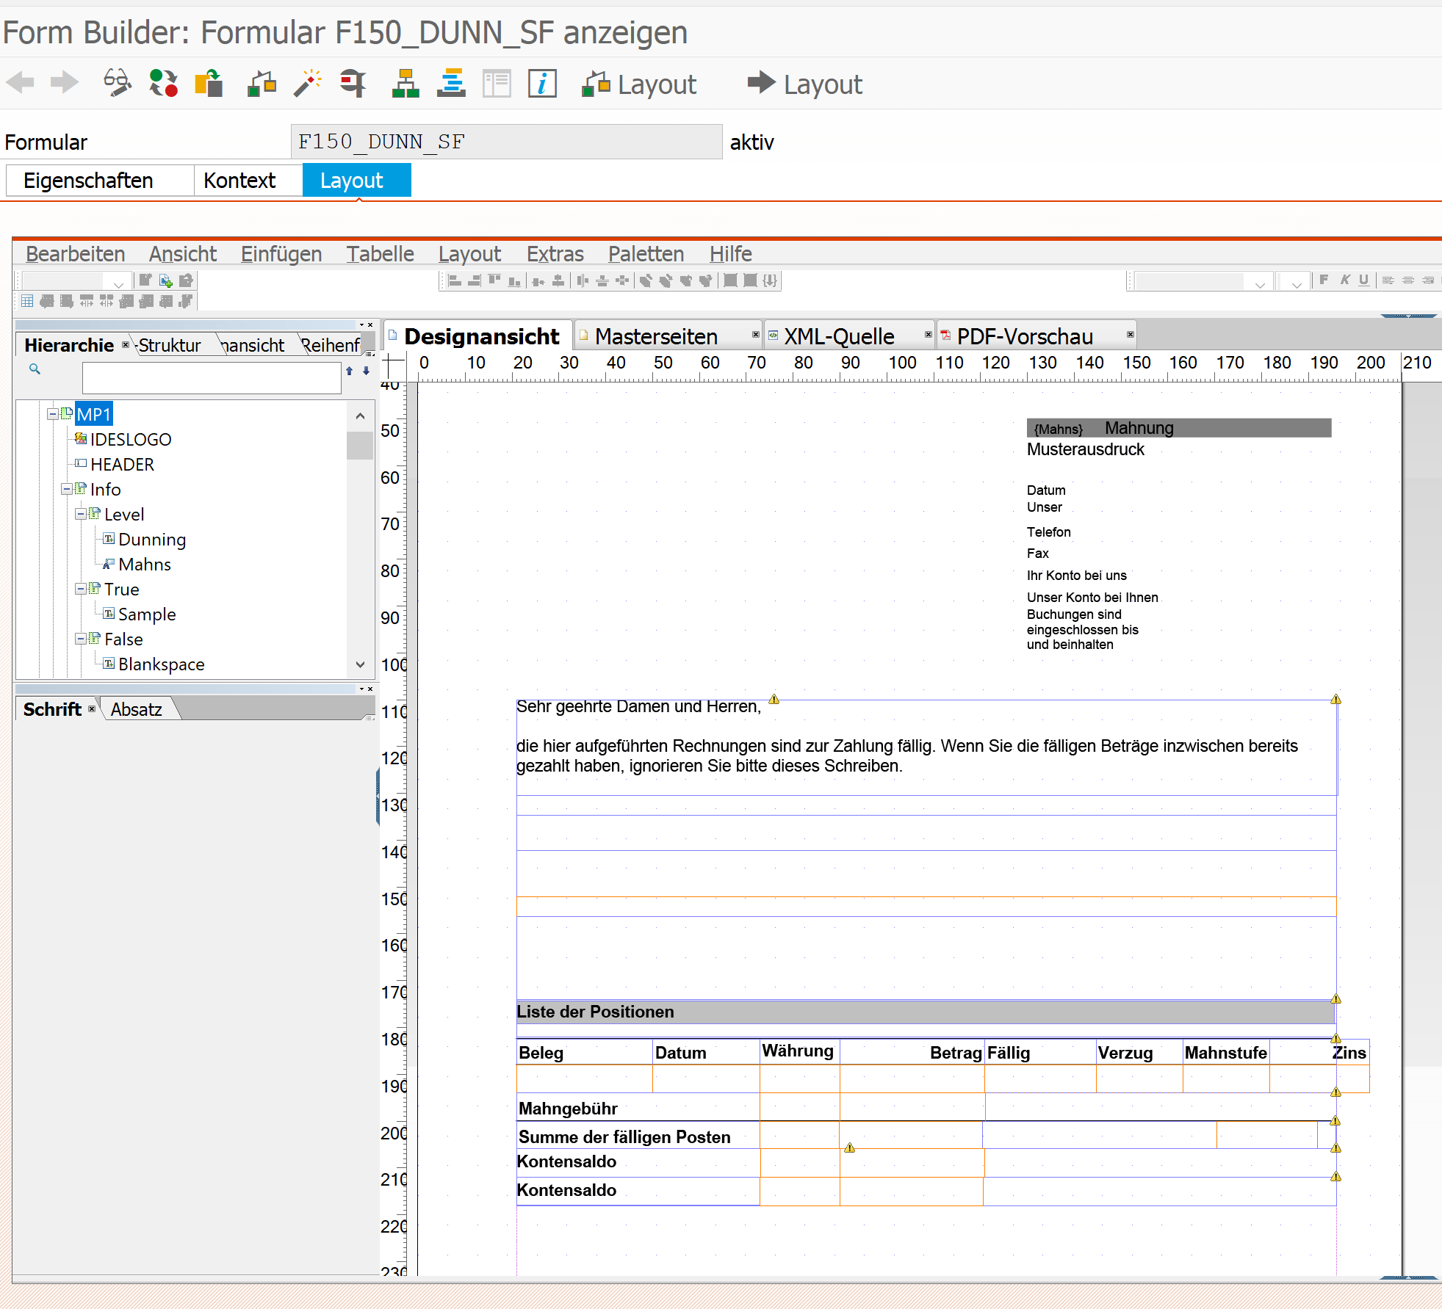1442x1309 pixels.
Task: Collapse the Level tree node
Action: (x=80, y=515)
